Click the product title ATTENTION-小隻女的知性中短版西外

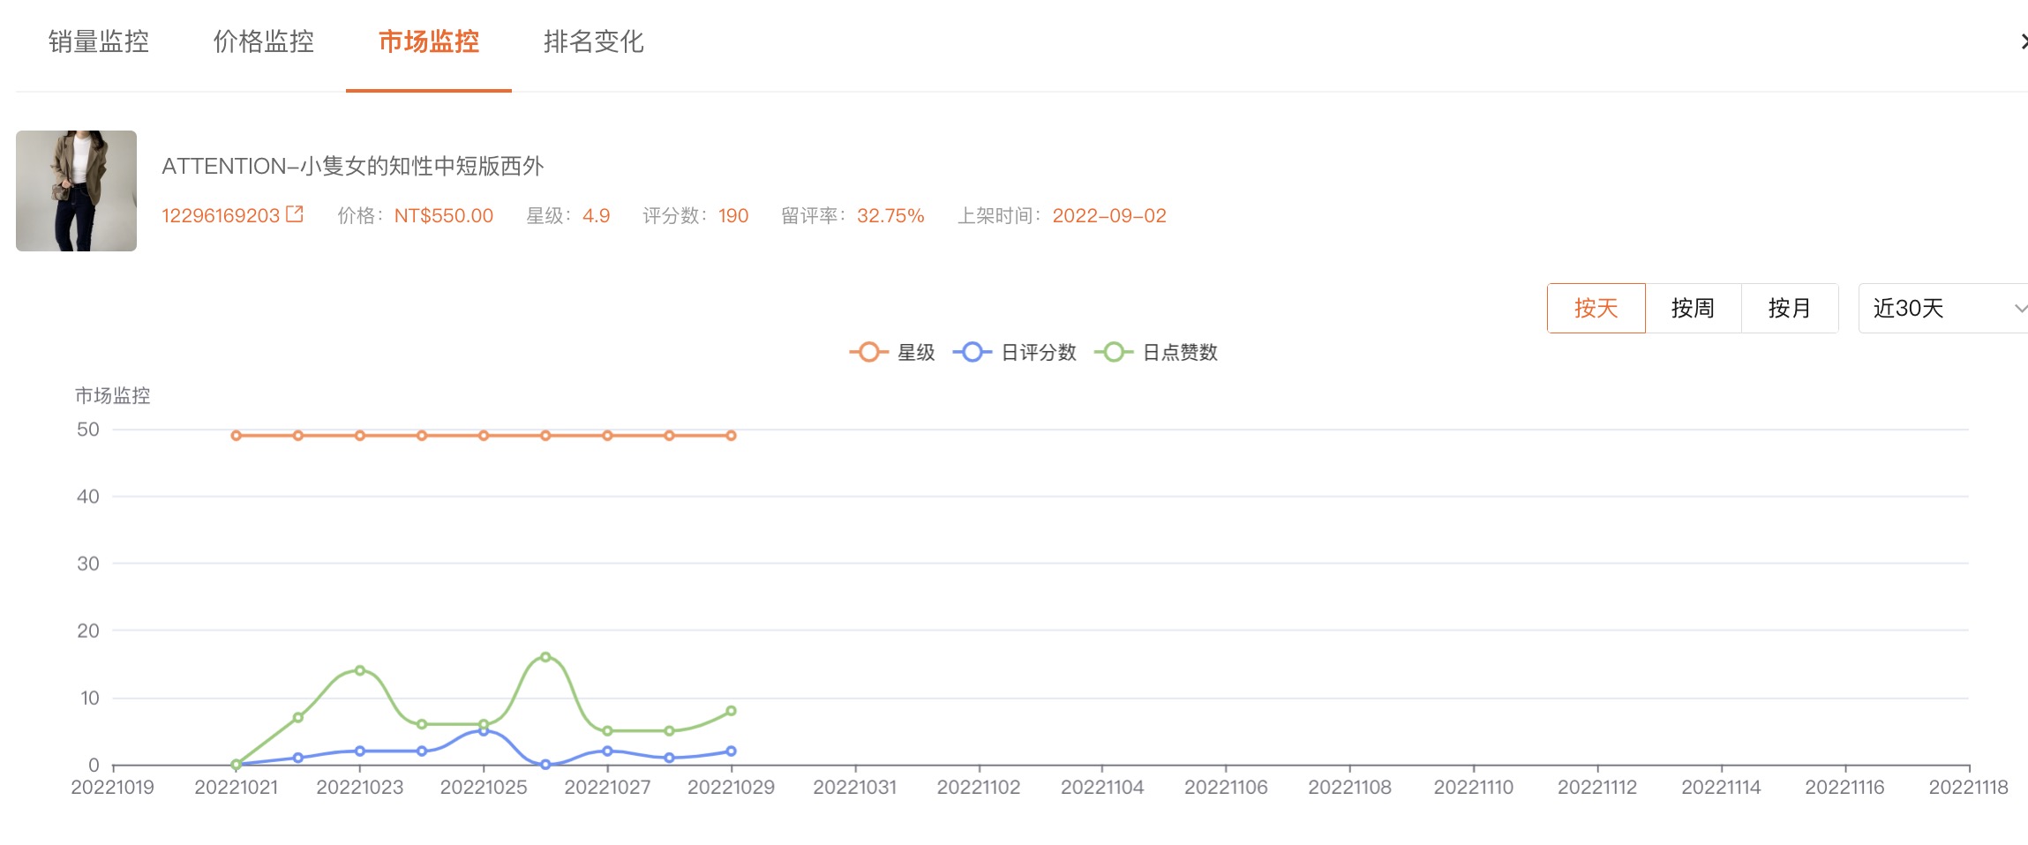353,166
